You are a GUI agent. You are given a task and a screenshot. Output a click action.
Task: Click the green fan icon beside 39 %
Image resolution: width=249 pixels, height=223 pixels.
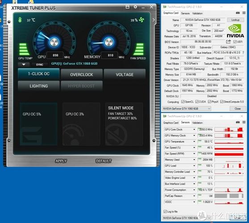(141, 20)
